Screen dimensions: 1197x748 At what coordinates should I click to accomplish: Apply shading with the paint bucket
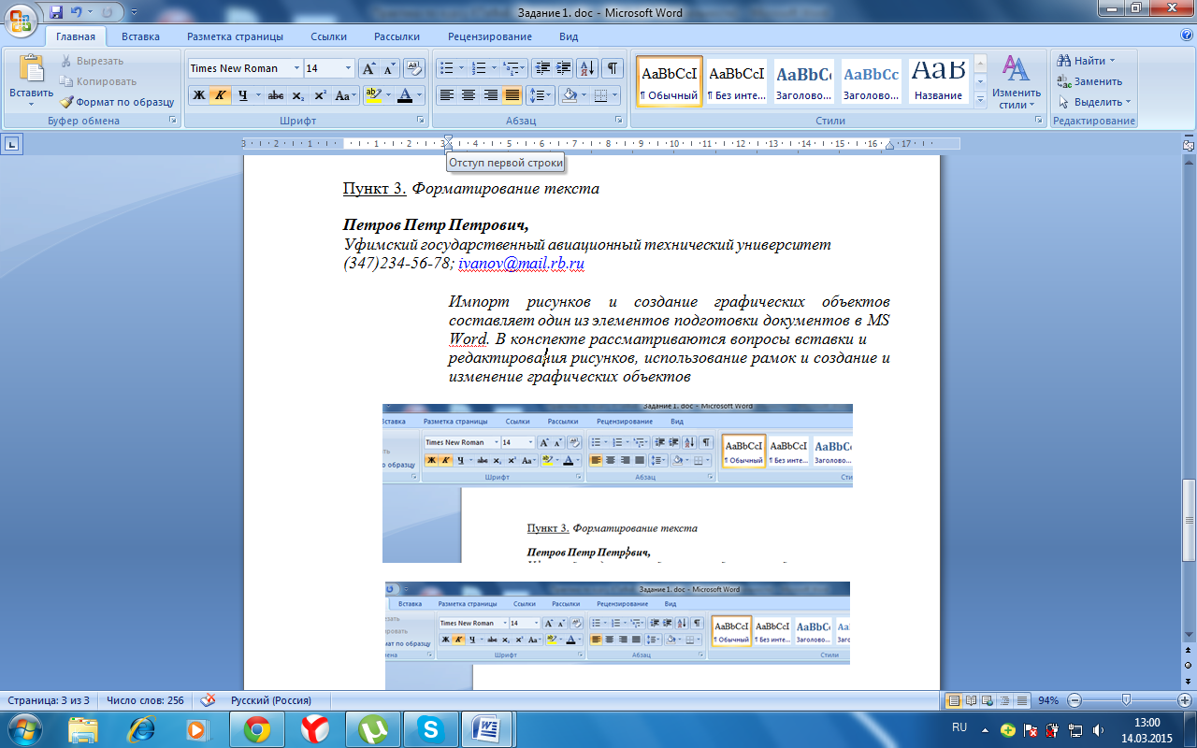(568, 95)
